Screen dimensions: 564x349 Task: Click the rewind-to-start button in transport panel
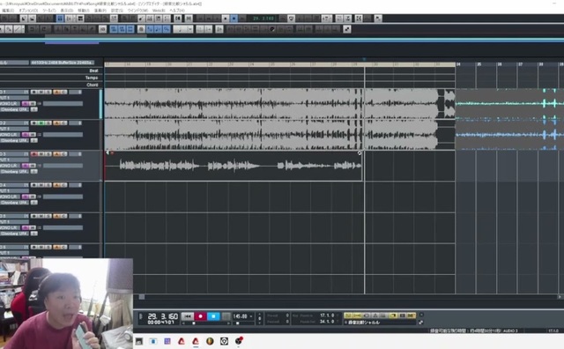188,316
